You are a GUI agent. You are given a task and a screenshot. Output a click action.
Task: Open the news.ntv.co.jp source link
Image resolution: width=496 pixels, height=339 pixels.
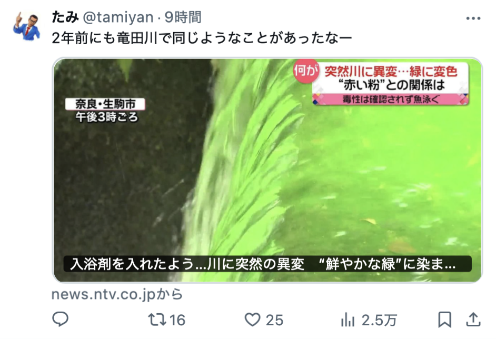pyautogui.click(x=117, y=295)
